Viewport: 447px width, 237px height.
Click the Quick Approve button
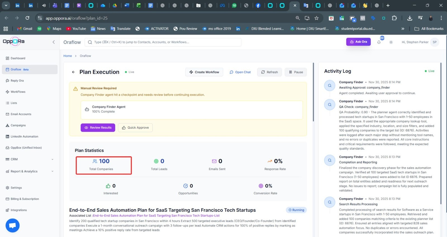[135, 128]
